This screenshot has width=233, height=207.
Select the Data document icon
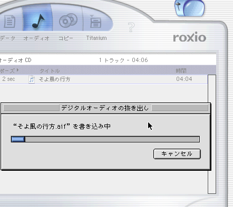[x=9, y=22]
